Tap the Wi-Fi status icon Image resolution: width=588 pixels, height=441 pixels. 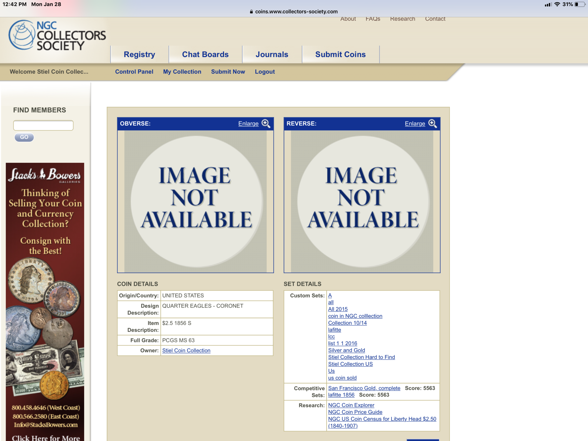tap(557, 4)
